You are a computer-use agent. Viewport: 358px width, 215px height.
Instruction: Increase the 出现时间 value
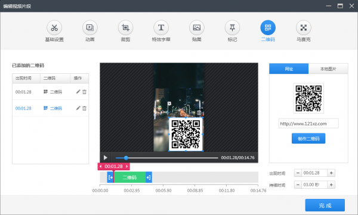click(331, 173)
